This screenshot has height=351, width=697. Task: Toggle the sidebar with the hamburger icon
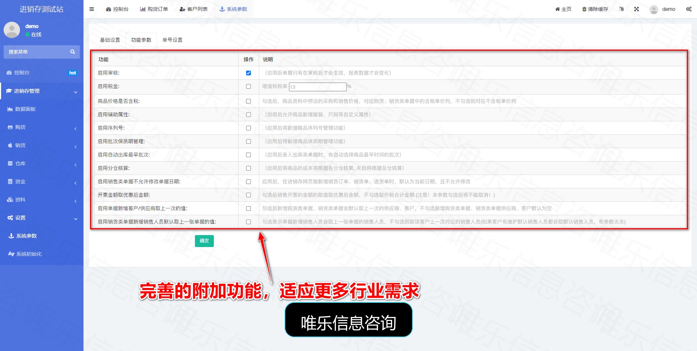[x=91, y=9]
